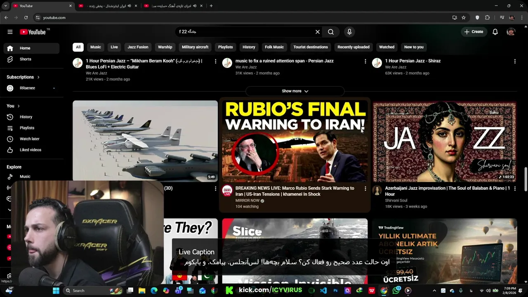Open options for Rubio breaking news video
Image resolution: width=528 pixels, height=297 pixels.
365,189
